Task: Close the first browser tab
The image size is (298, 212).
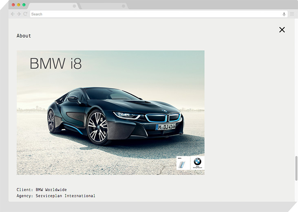Action: click(x=74, y=6)
